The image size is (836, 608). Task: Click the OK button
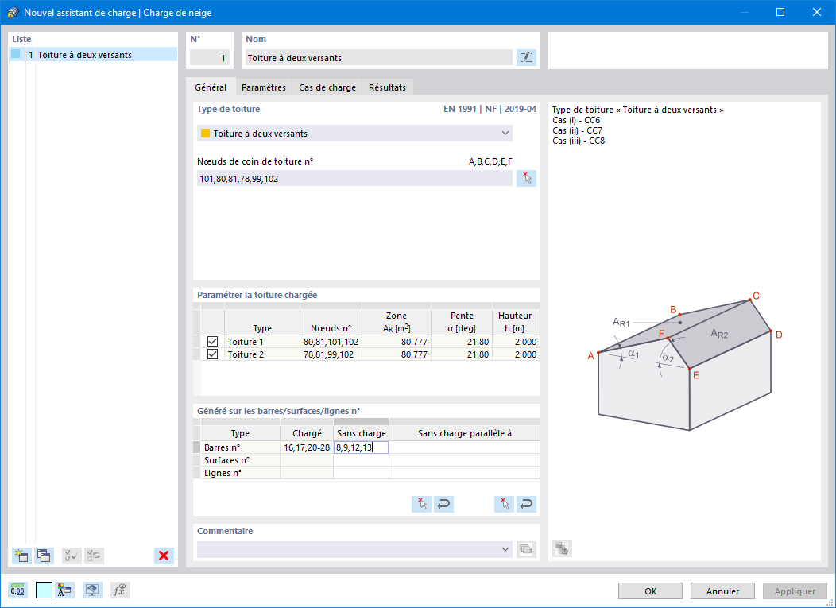651,591
